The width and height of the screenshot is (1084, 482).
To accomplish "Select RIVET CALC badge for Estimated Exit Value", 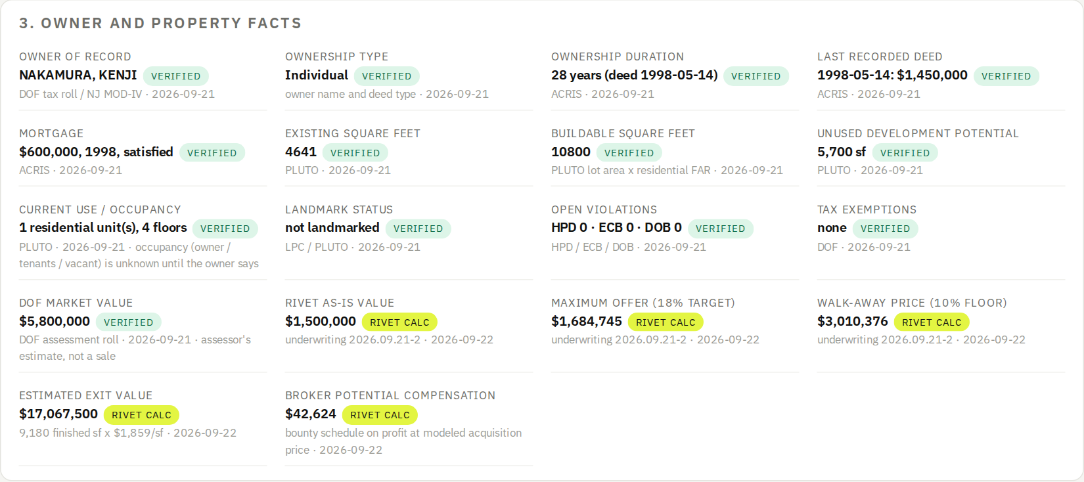I will point(141,415).
